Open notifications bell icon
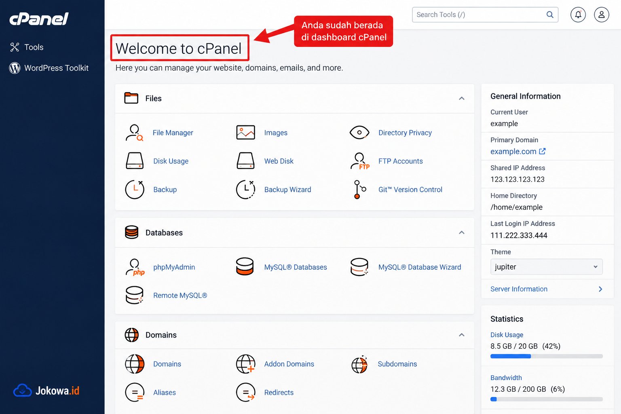The width and height of the screenshot is (621, 414). coord(578,15)
